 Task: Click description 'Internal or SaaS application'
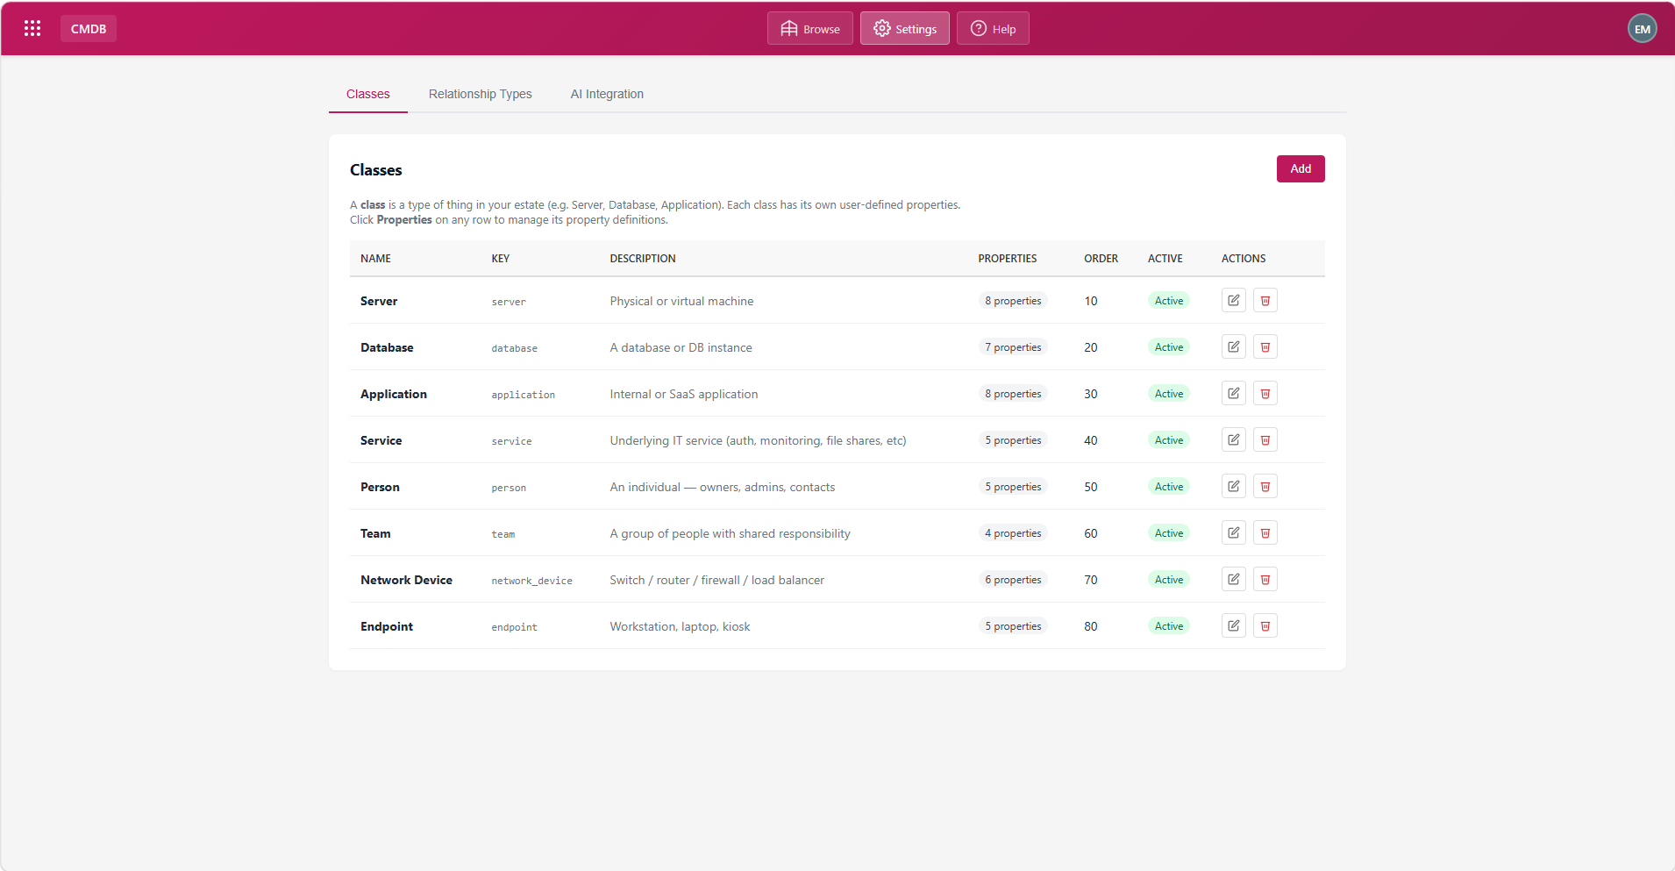[684, 394]
